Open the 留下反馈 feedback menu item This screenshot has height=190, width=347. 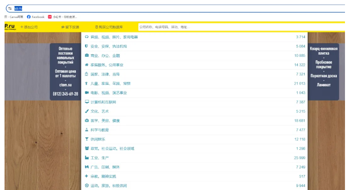[70, 27]
